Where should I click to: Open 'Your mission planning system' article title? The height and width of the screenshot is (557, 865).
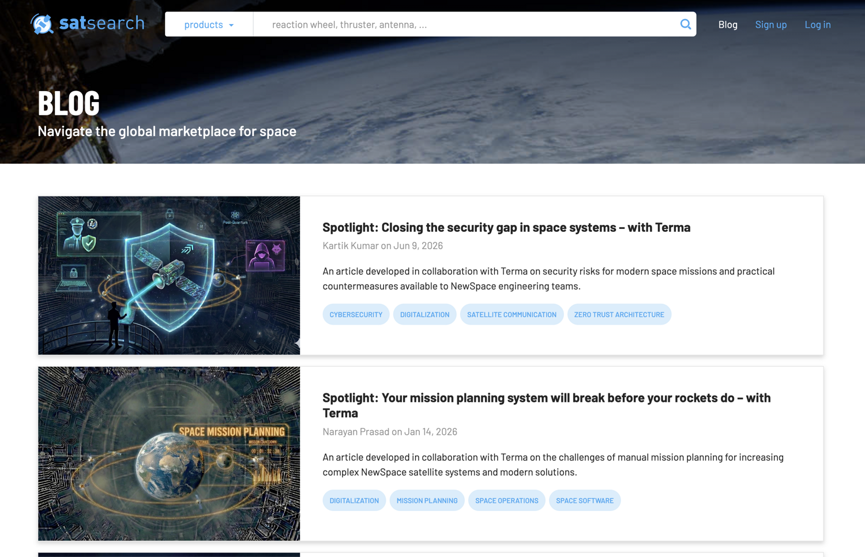point(547,405)
